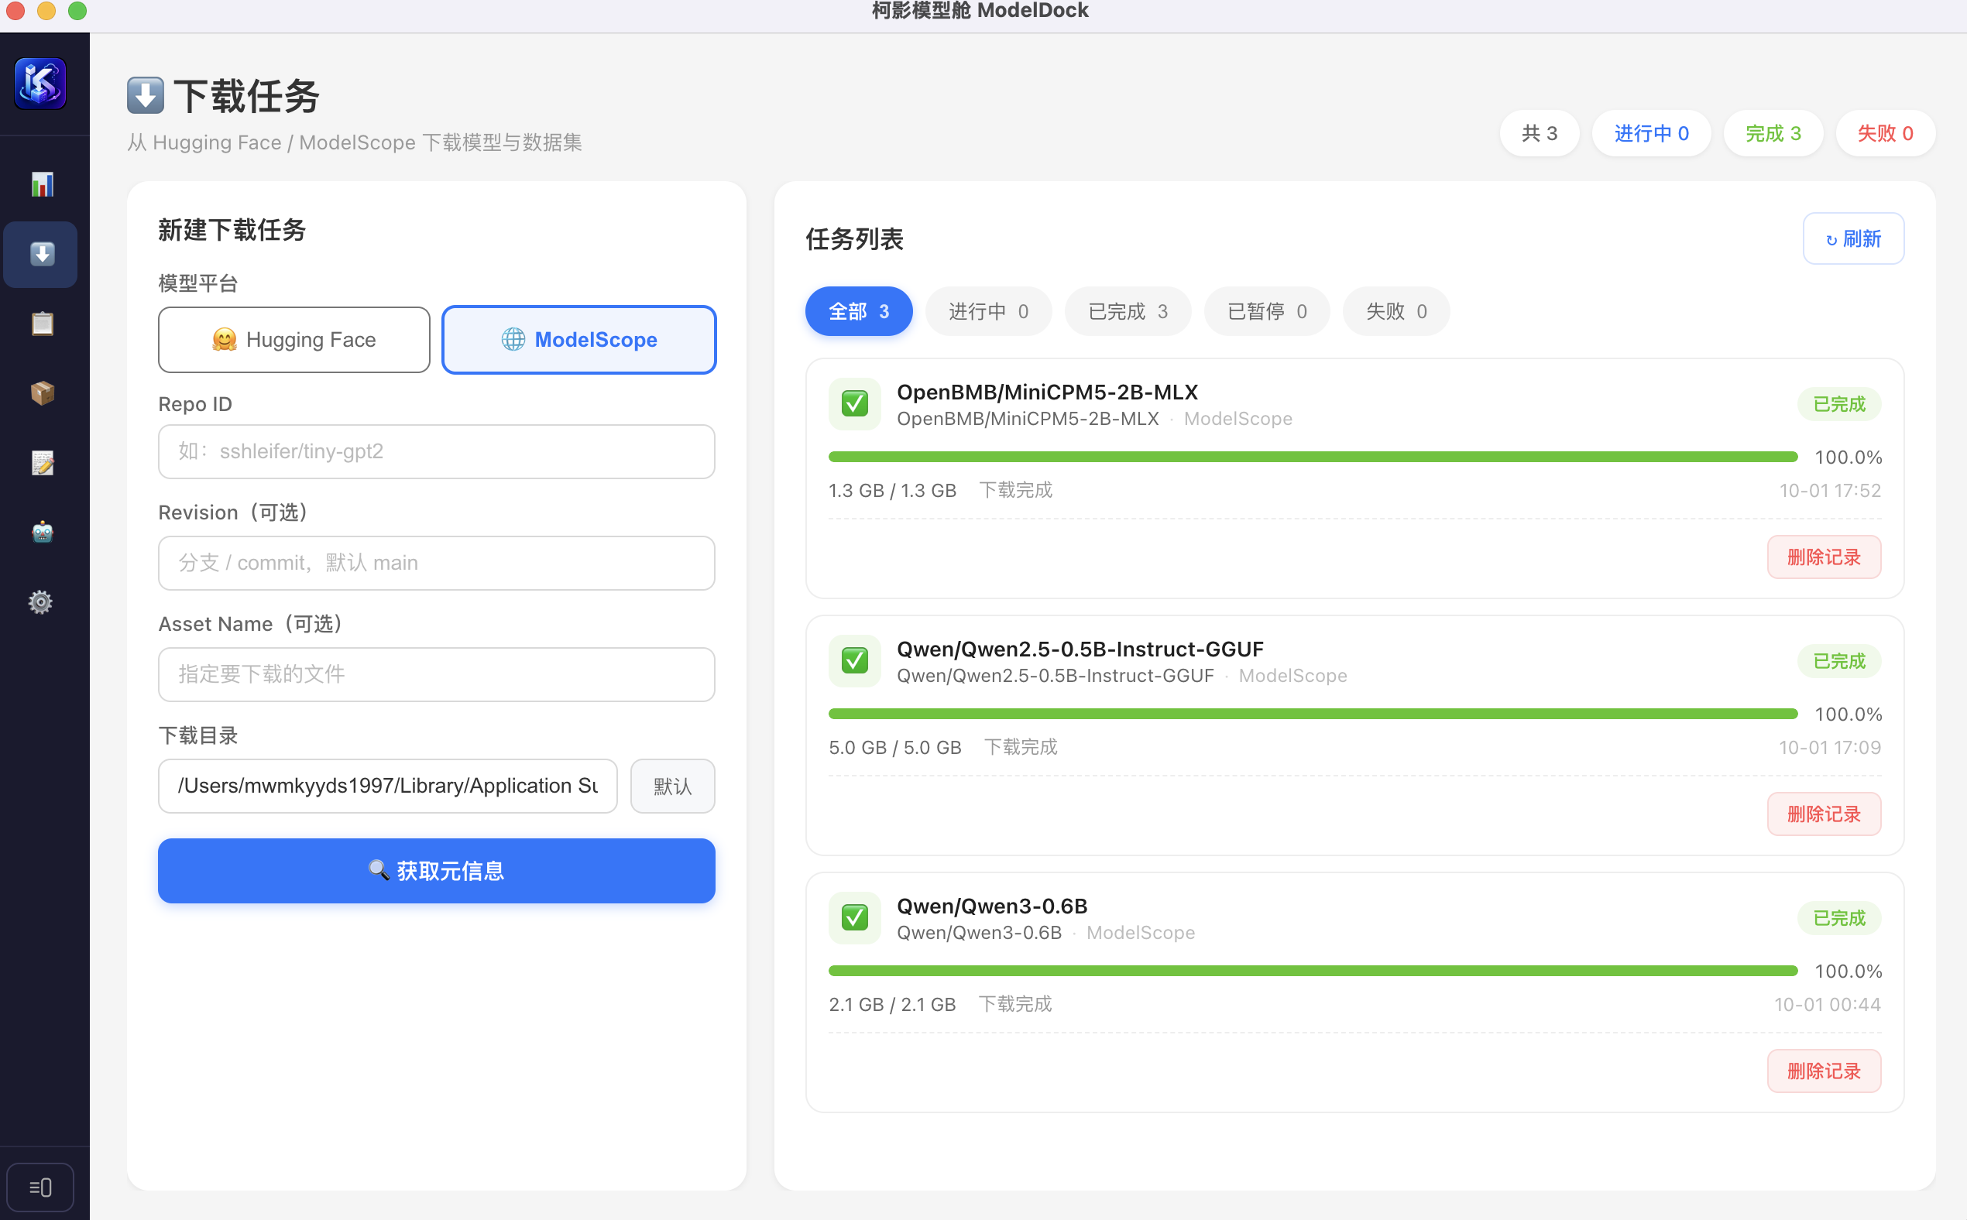Open the clipboard sidebar icon
Viewport: 1967px width, 1220px height.
(x=42, y=324)
